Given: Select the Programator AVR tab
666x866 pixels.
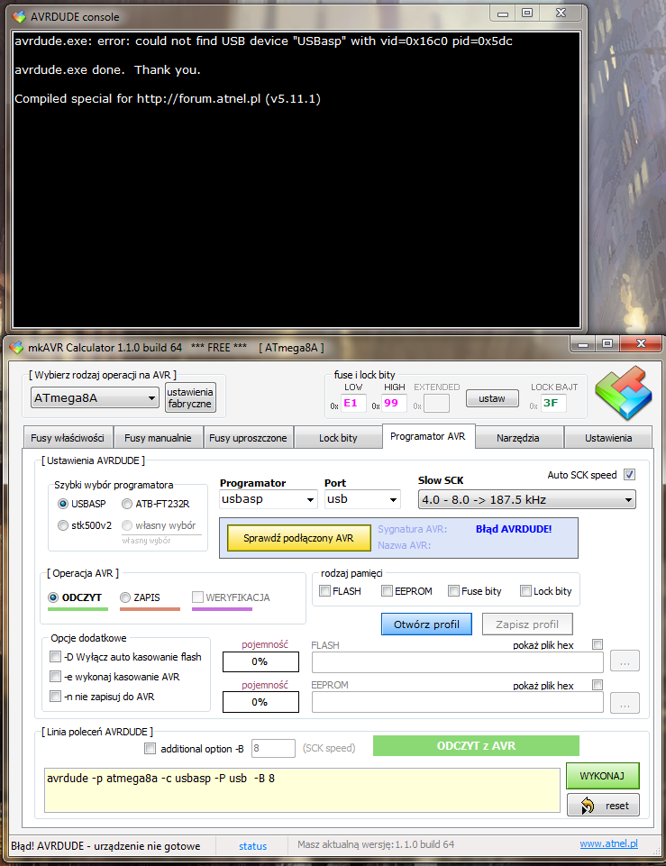Looking at the screenshot, I should pyautogui.click(x=428, y=436).
